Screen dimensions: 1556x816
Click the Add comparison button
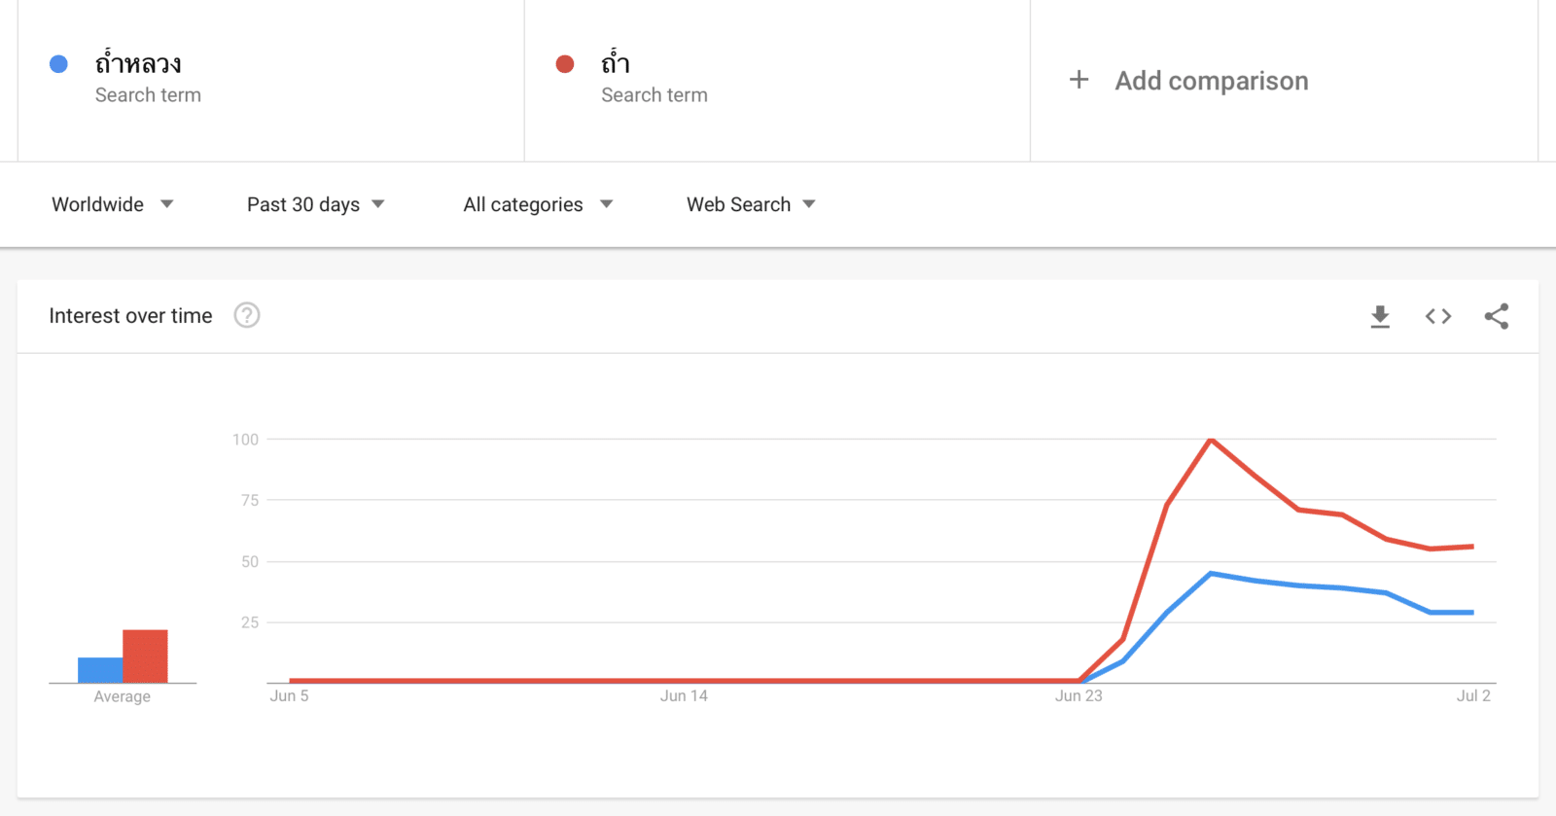(1211, 81)
